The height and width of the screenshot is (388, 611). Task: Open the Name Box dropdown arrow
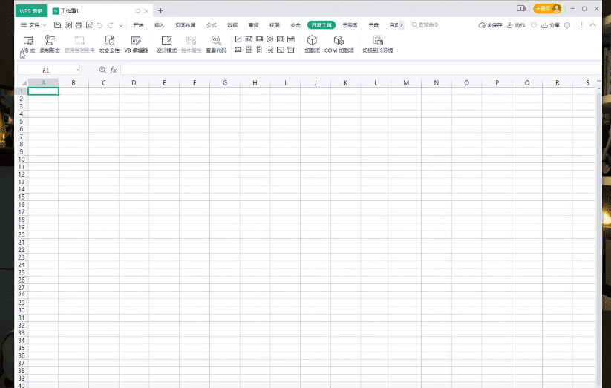coord(77,70)
